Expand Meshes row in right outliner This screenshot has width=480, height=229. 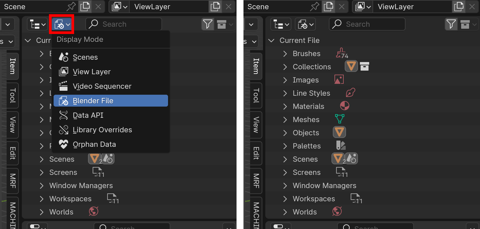285,119
